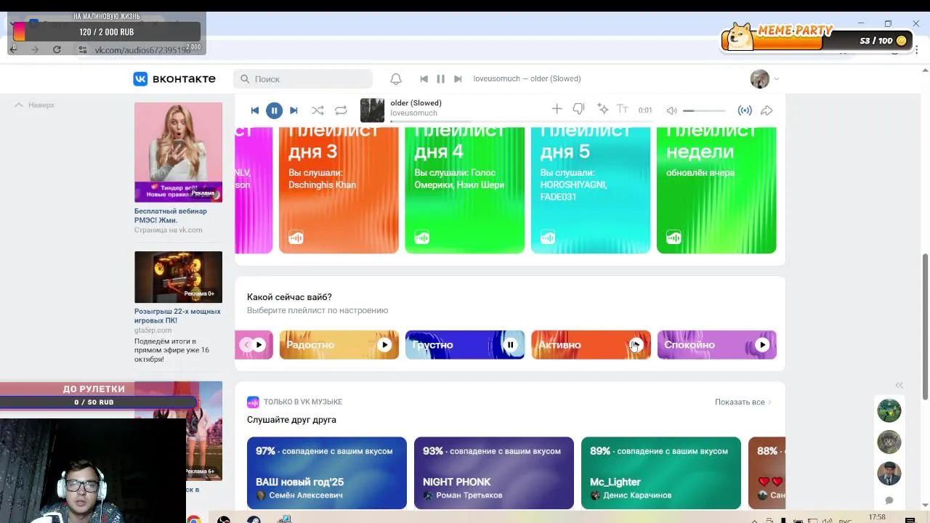Show lyrics of current track
930x523 pixels.
[623, 109]
